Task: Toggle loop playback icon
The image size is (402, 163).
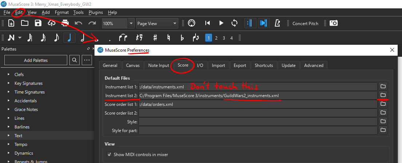Action: 234,23
